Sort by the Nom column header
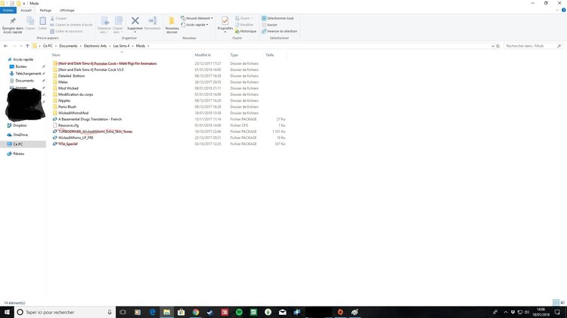567x318 pixels. click(x=56, y=55)
